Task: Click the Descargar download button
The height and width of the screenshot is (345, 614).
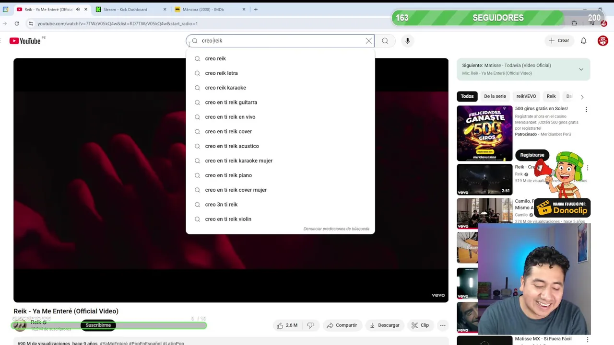Action: [384, 325]
